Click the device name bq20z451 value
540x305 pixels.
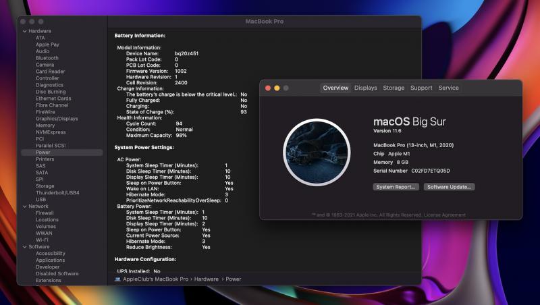click(x=187, y=54)
